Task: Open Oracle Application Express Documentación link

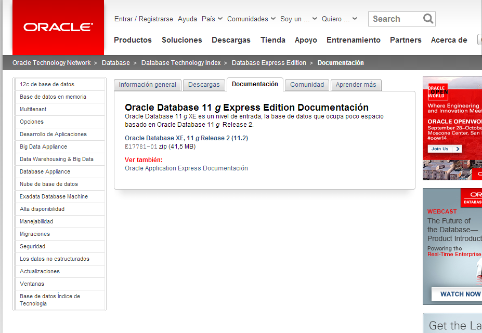Action: click(x=186, y=168)
